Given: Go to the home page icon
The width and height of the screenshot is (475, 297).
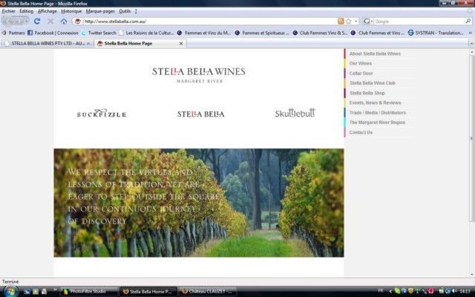Looking at the screenshot, I should tap(64, 22).
